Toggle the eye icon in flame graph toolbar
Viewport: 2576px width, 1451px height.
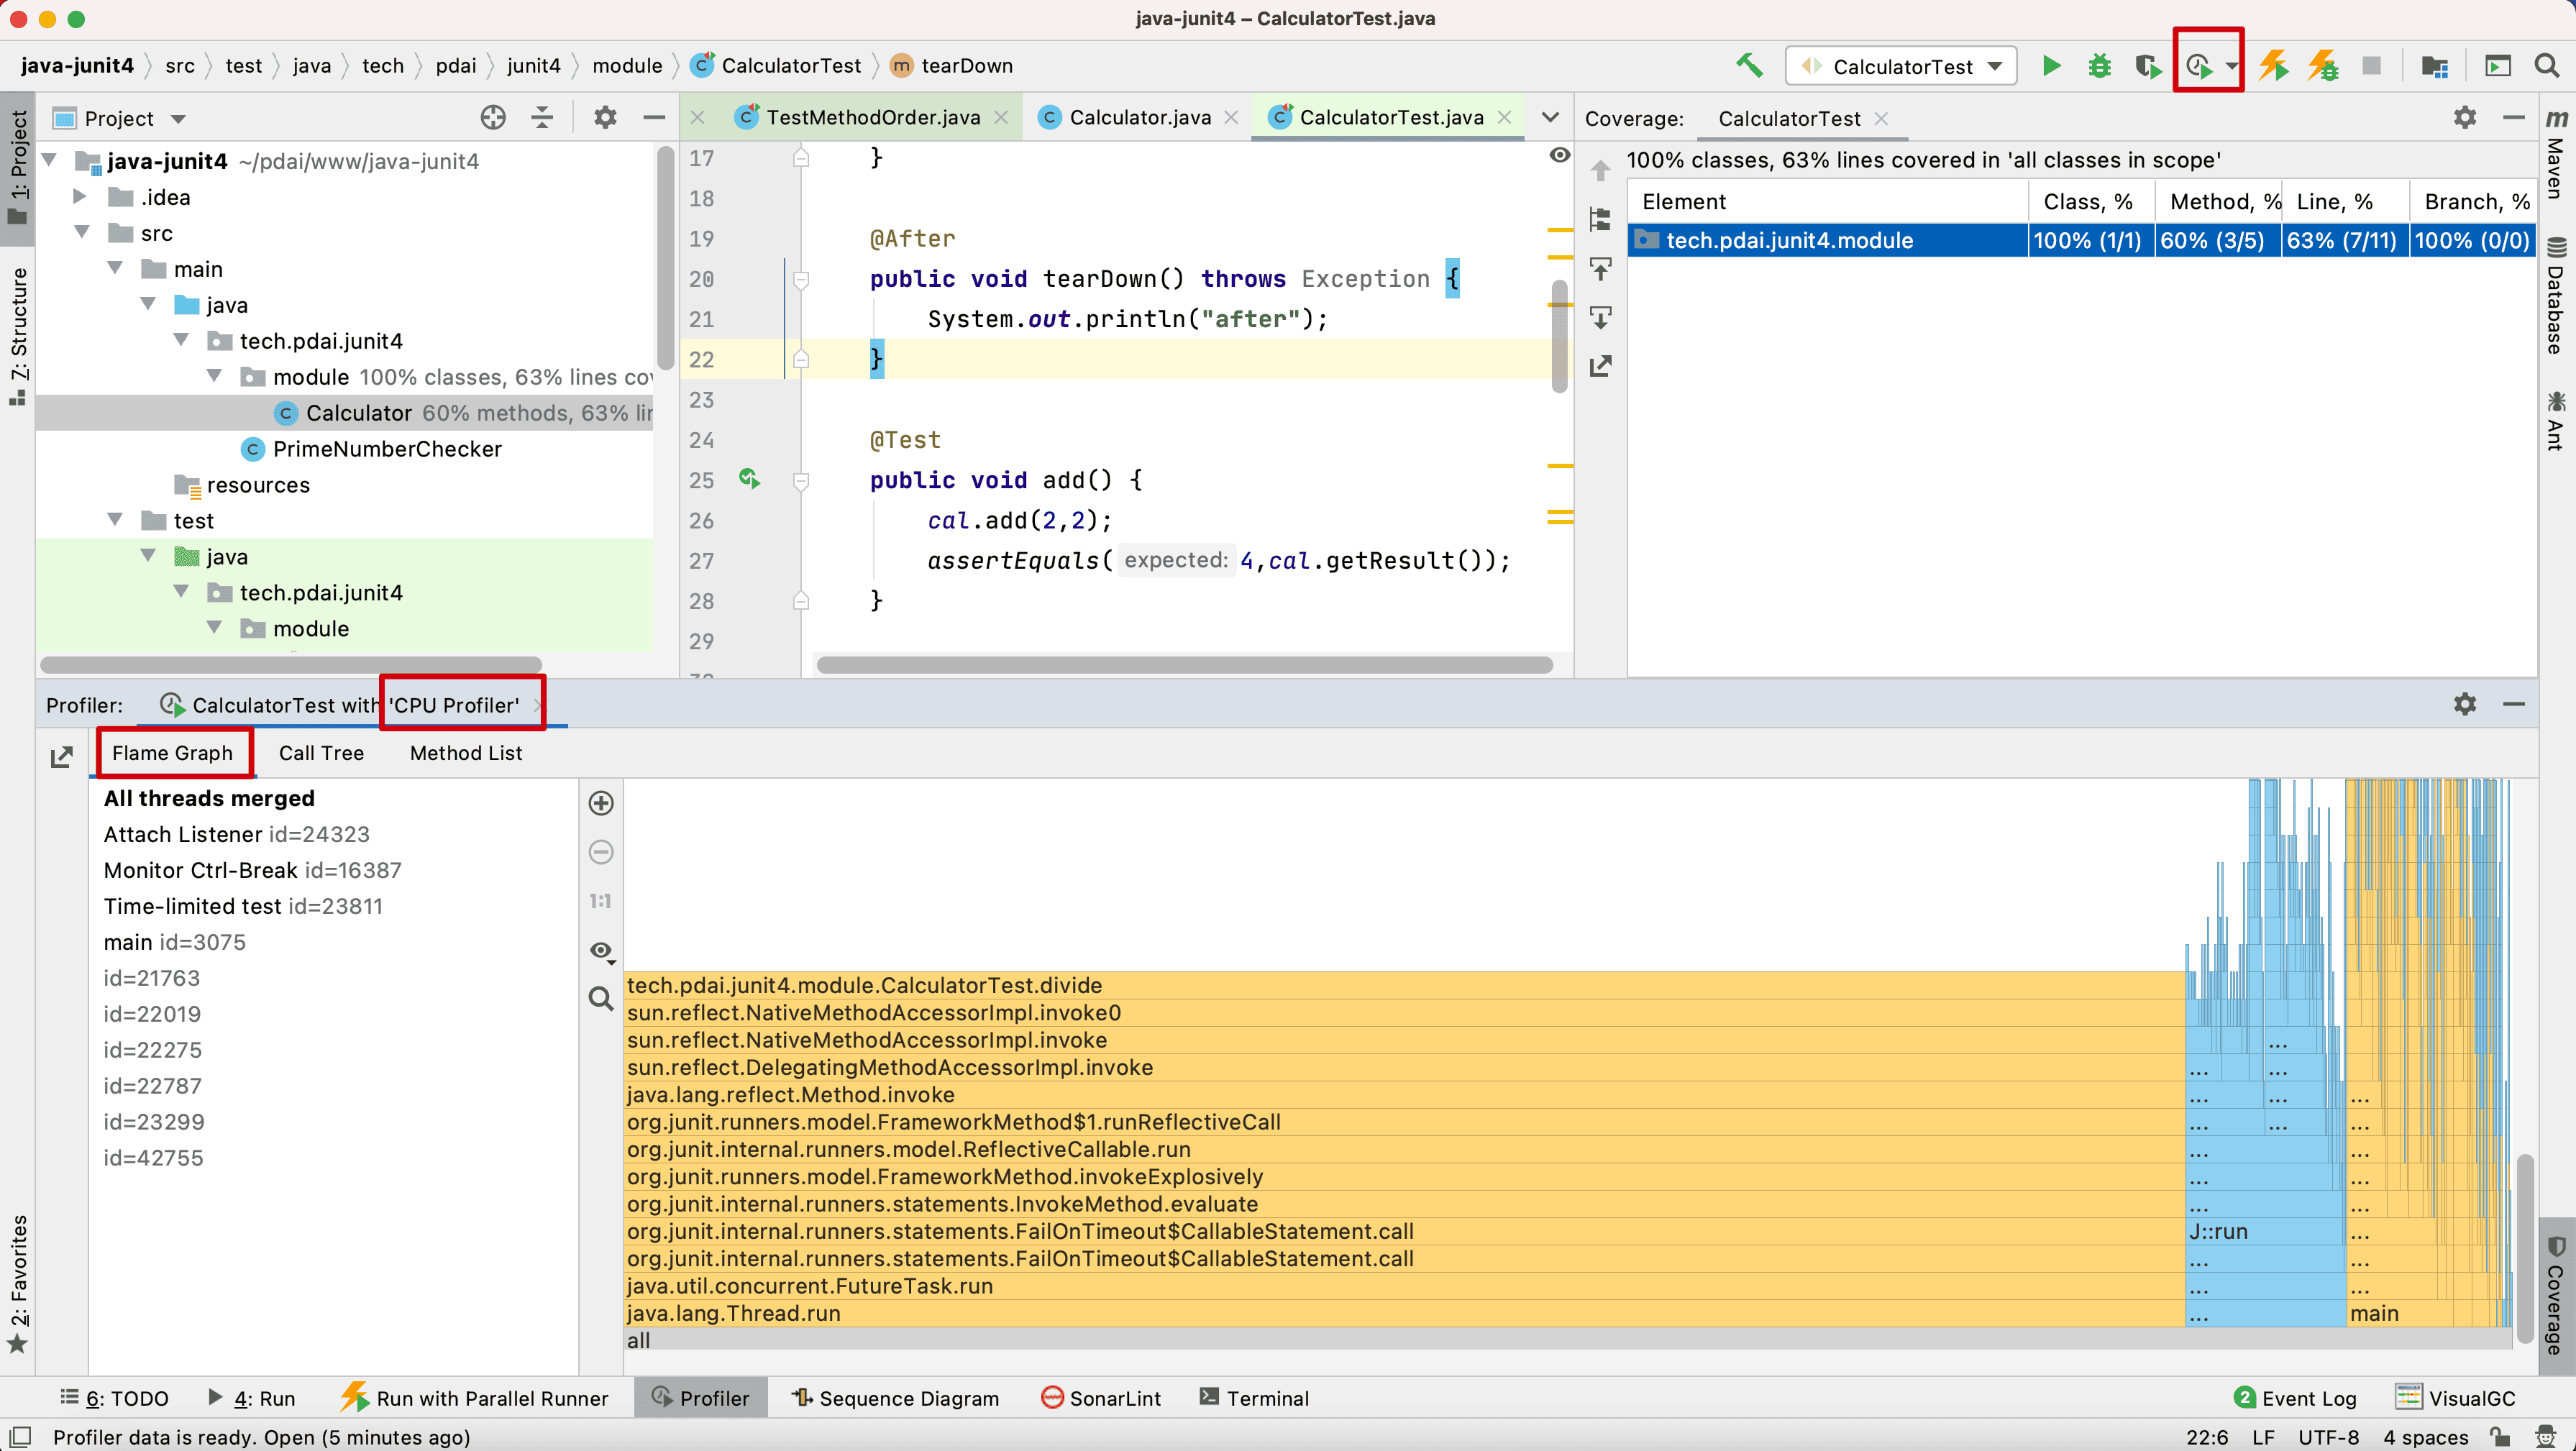[601, 950]
